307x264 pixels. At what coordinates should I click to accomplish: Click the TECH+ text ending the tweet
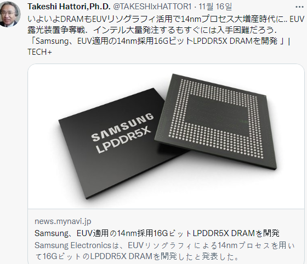pyautogui.click(x=39, y=52)
